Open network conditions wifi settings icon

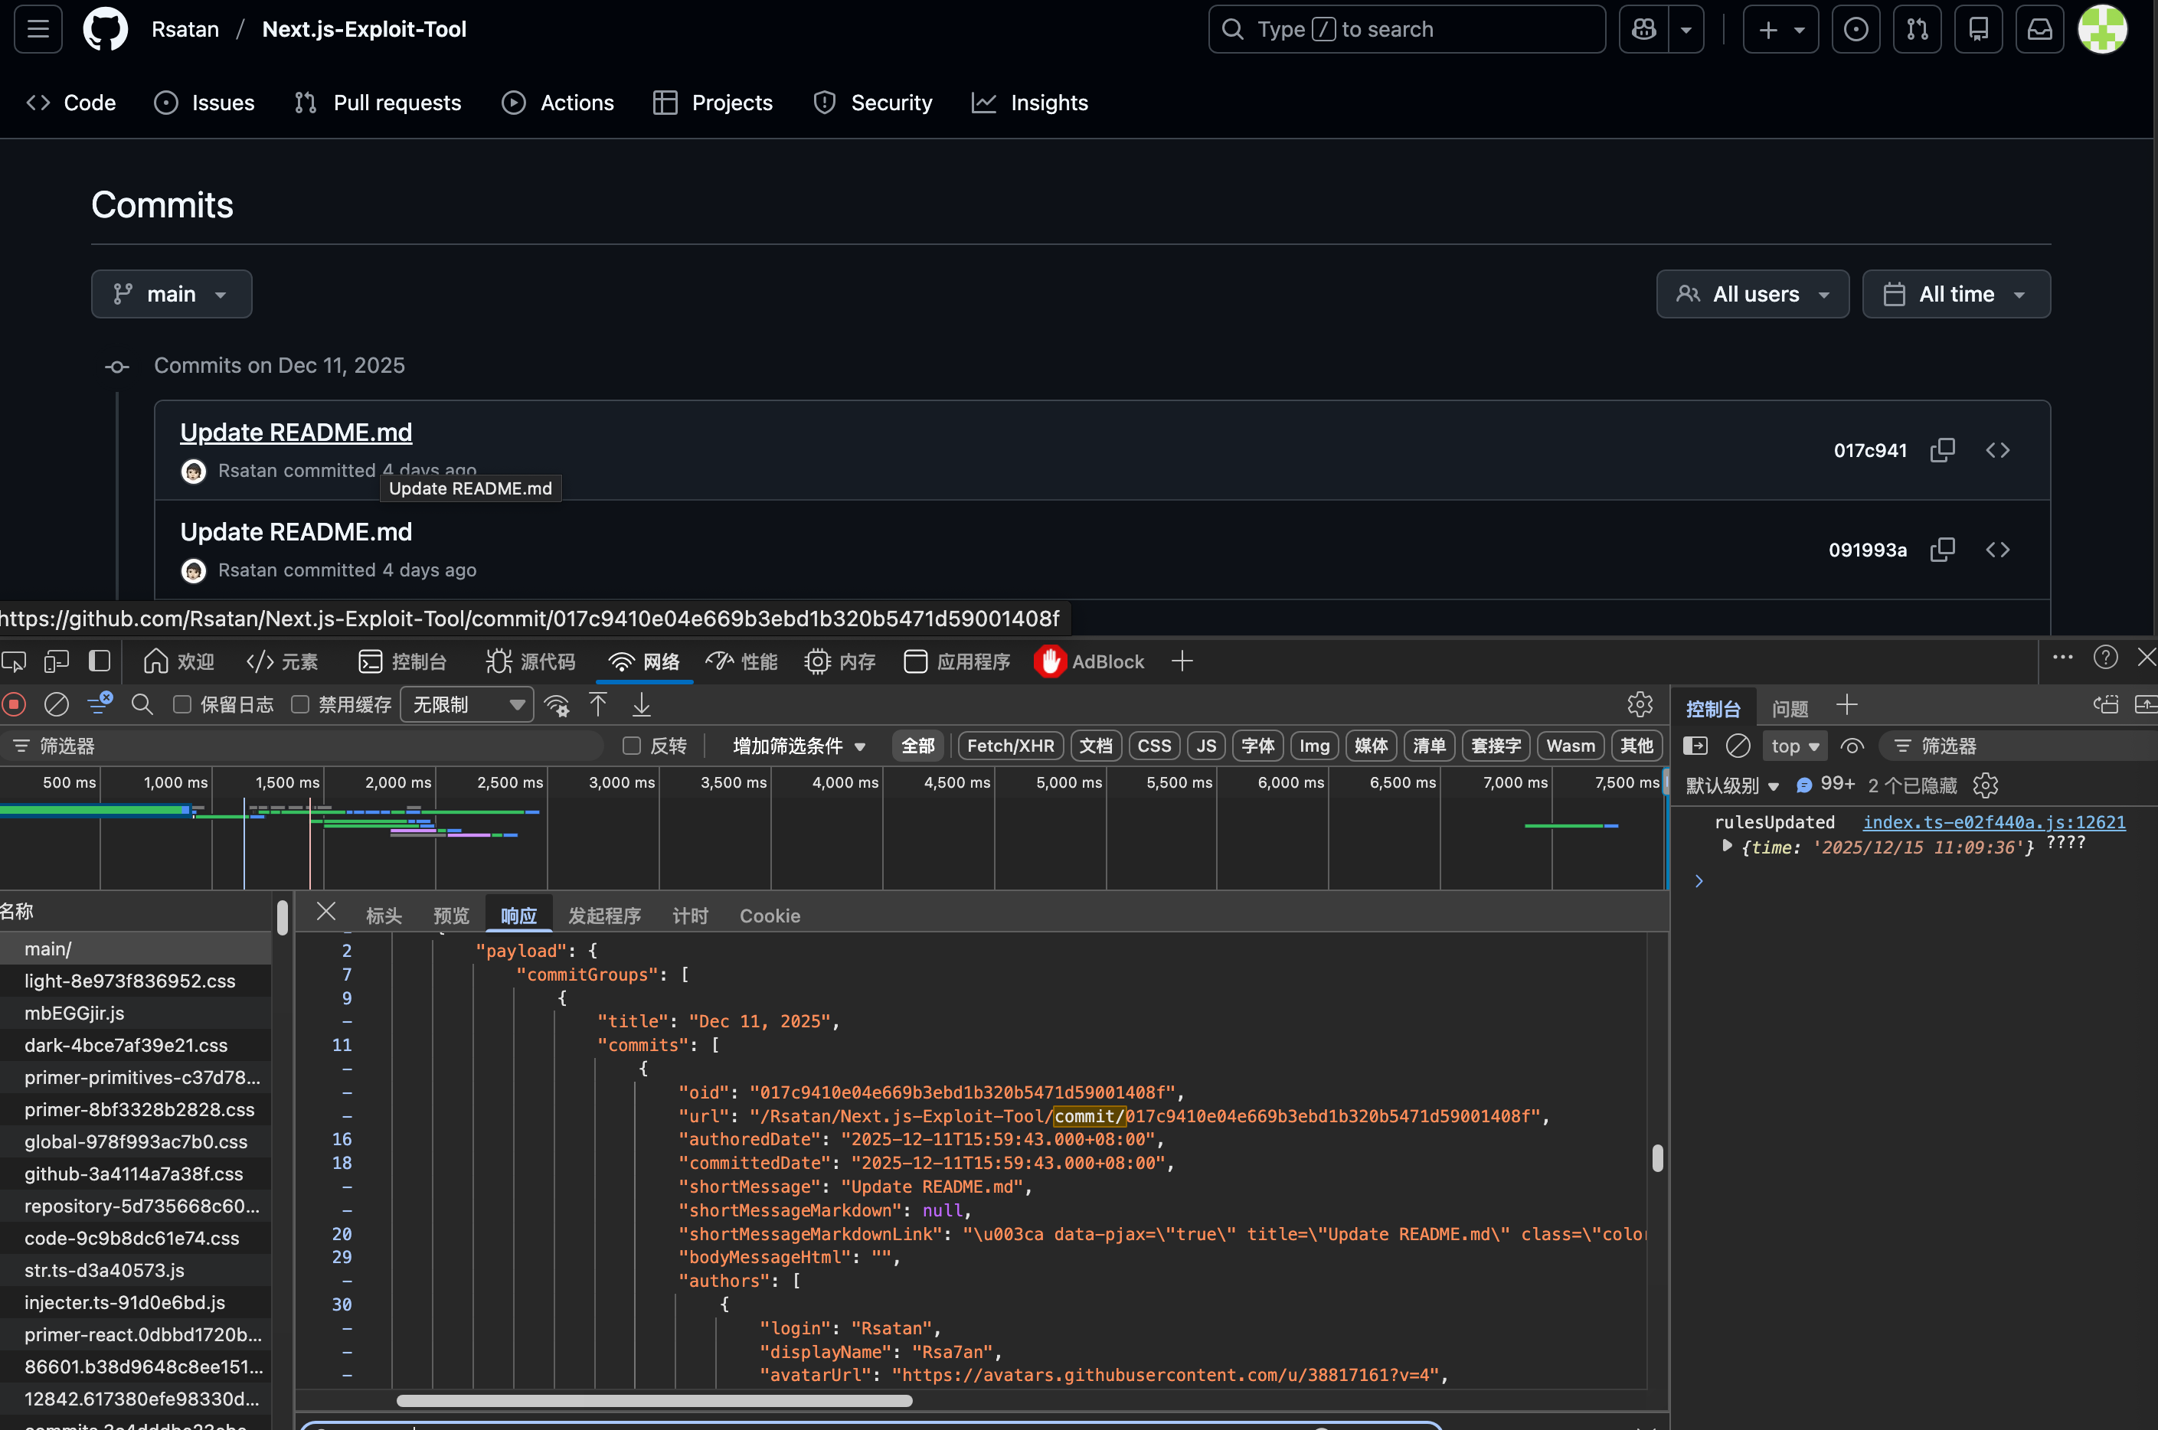tap(557, 704)
